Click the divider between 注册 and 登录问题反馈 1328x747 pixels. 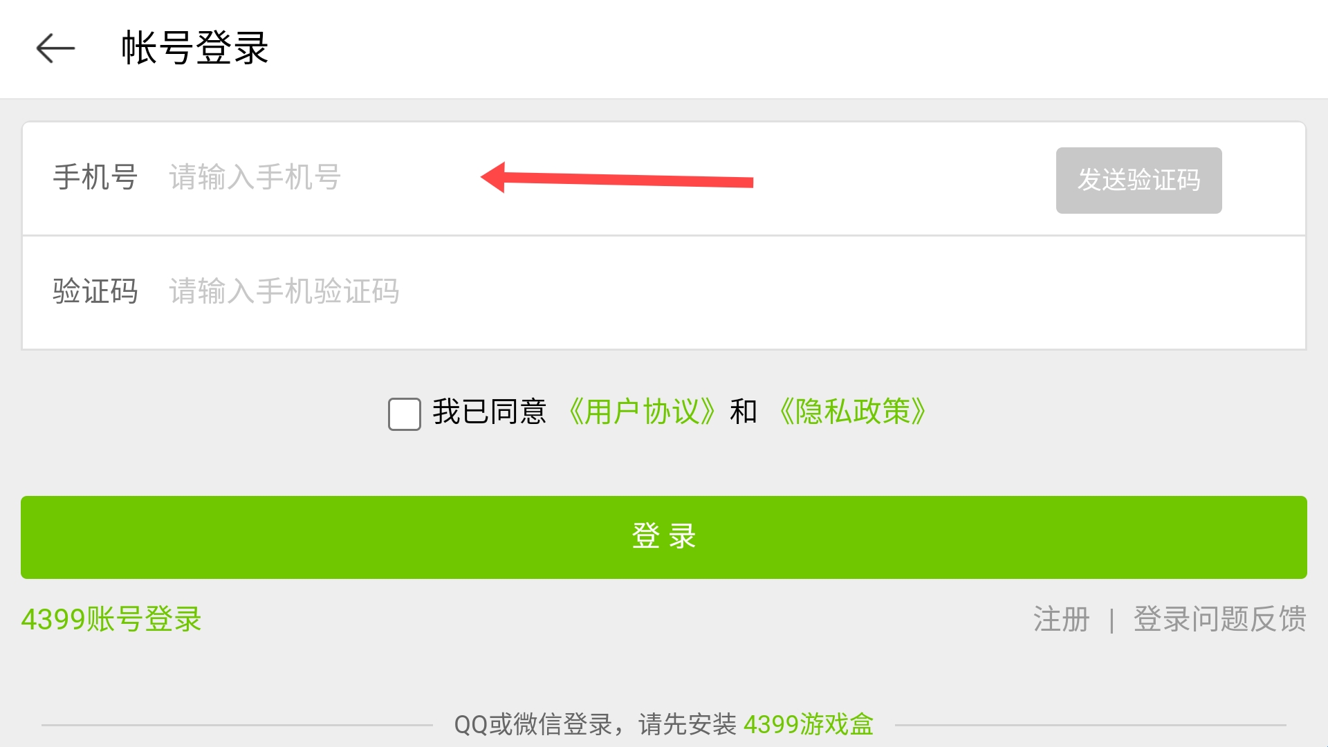coord(1112,620)
